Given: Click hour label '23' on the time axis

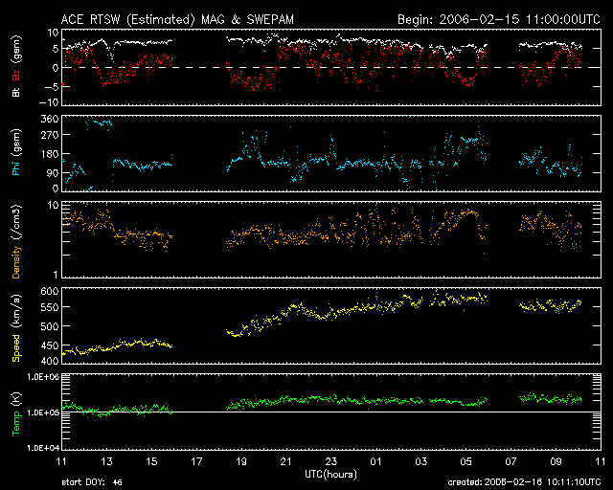Looking at the screenshot, I should pyautogui.click(x=331, y=462).
